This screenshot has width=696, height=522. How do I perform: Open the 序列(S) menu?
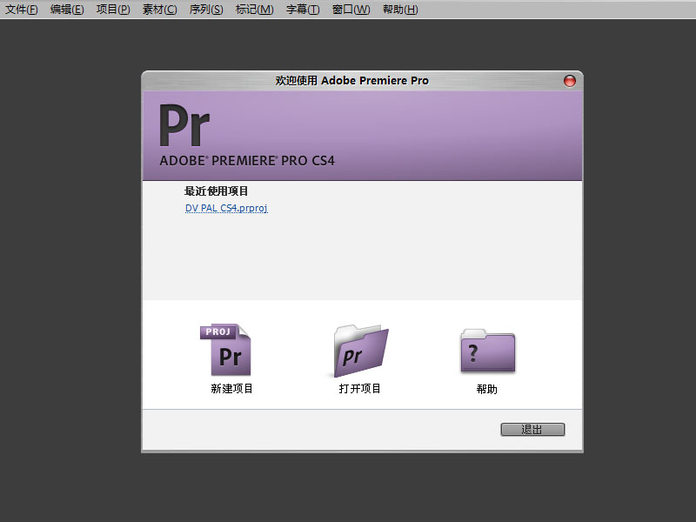pyautogui.click(x=206, y=10)
